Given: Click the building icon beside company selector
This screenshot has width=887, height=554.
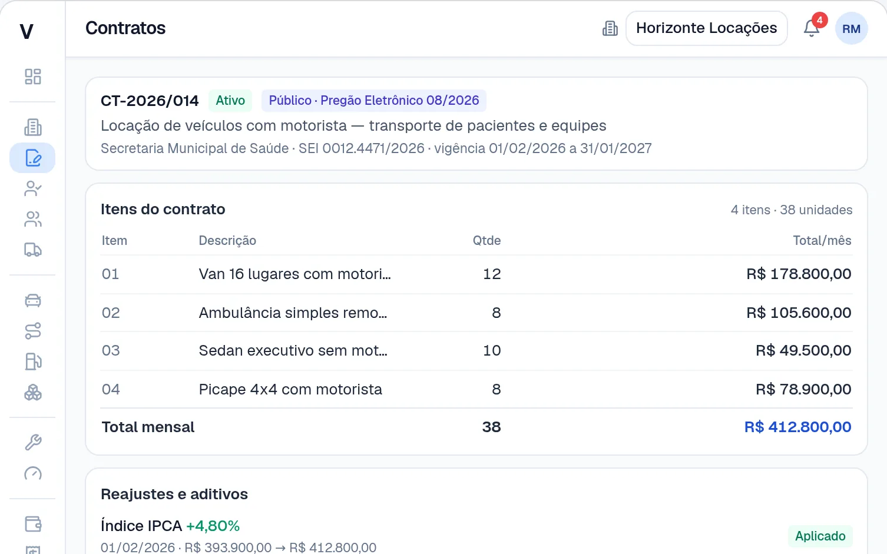Looking at the screenshot, I should click(x=610, y=28).
